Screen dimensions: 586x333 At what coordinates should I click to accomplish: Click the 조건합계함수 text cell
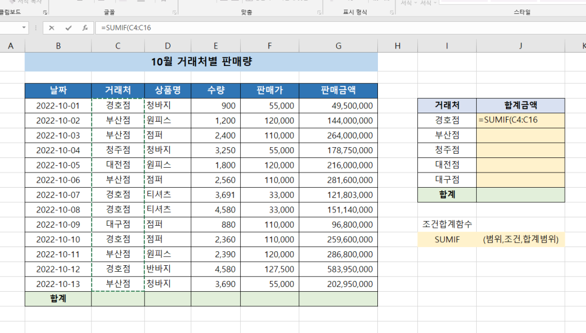tap(447, 225)
